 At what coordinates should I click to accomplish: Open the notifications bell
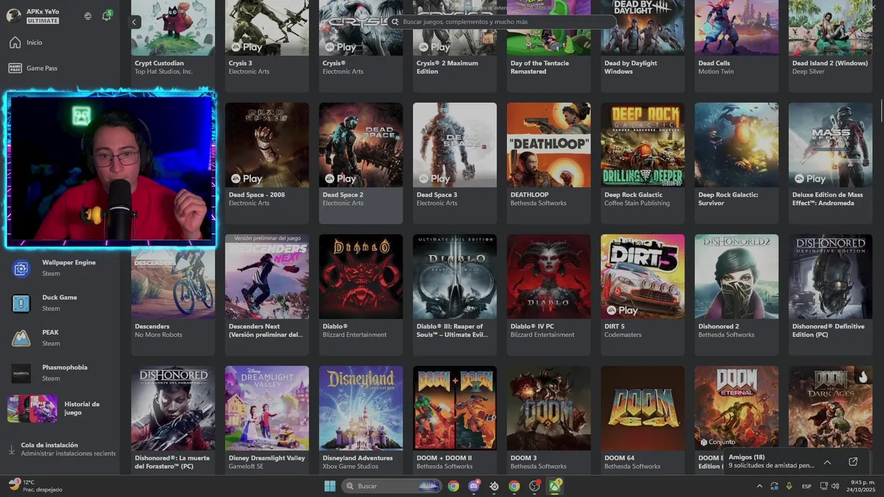106,15
